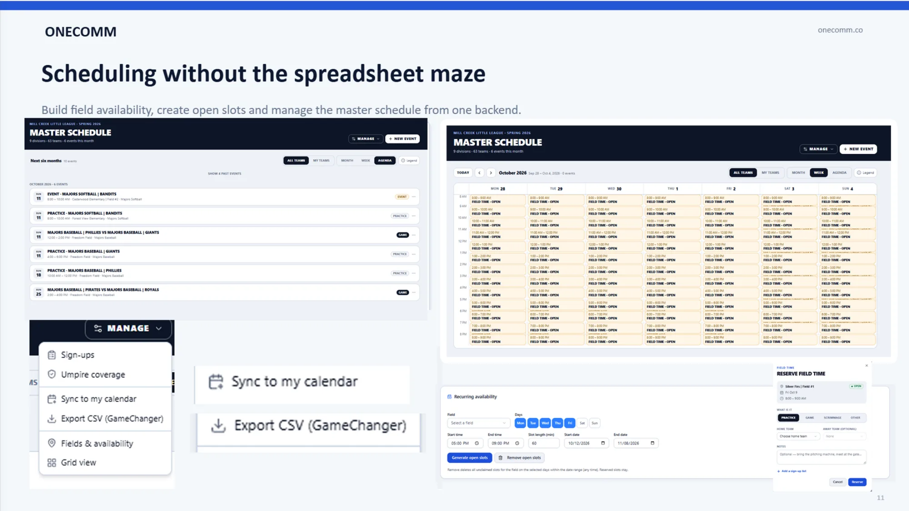Click the map pin icon beside Fields & availability
This screenshot has width=909, height=511.
coord(52,443)
